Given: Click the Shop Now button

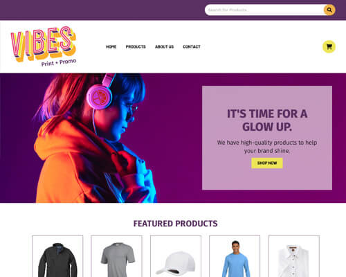Looking at the screenshot, I should (x=267, y=163).
